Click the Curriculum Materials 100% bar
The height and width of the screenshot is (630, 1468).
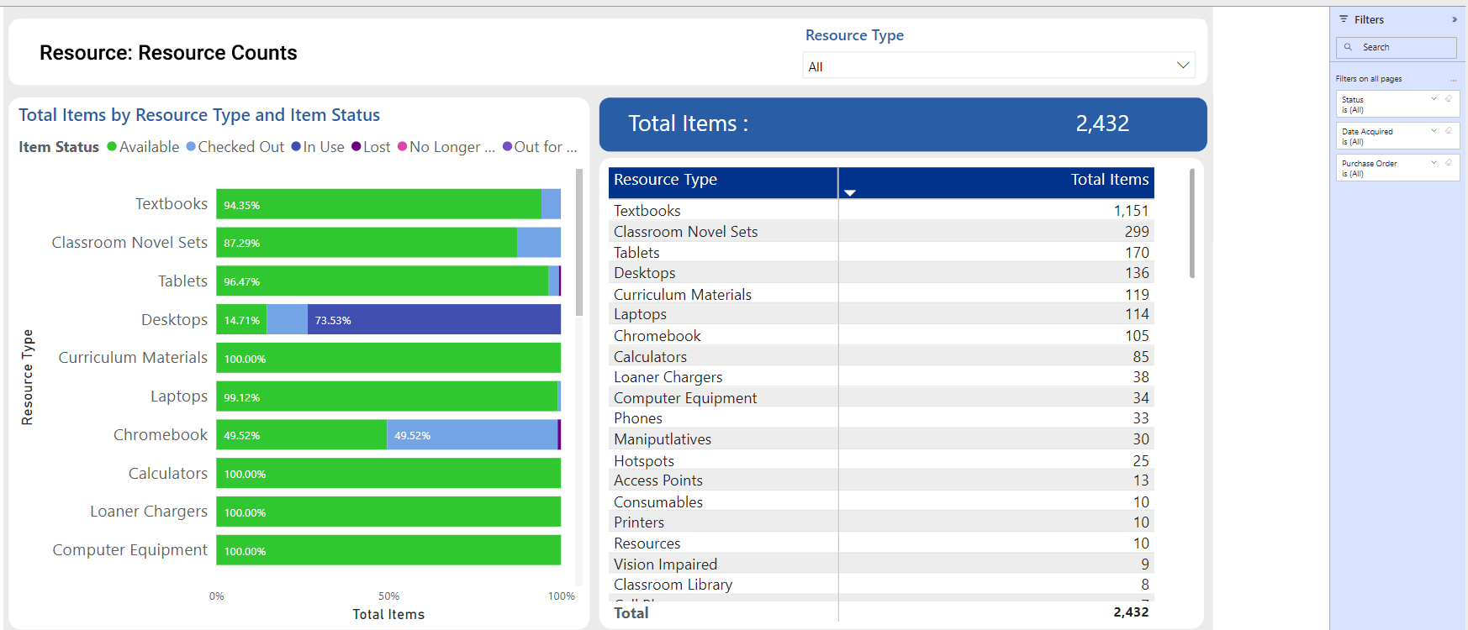pos(388,358)
